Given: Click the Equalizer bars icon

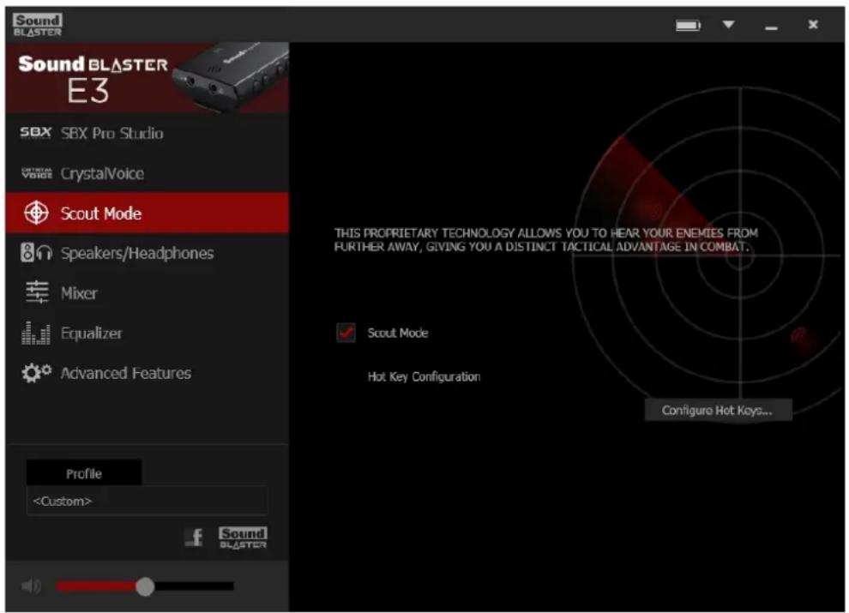Looking at the screenshot, I should point(36,333).
